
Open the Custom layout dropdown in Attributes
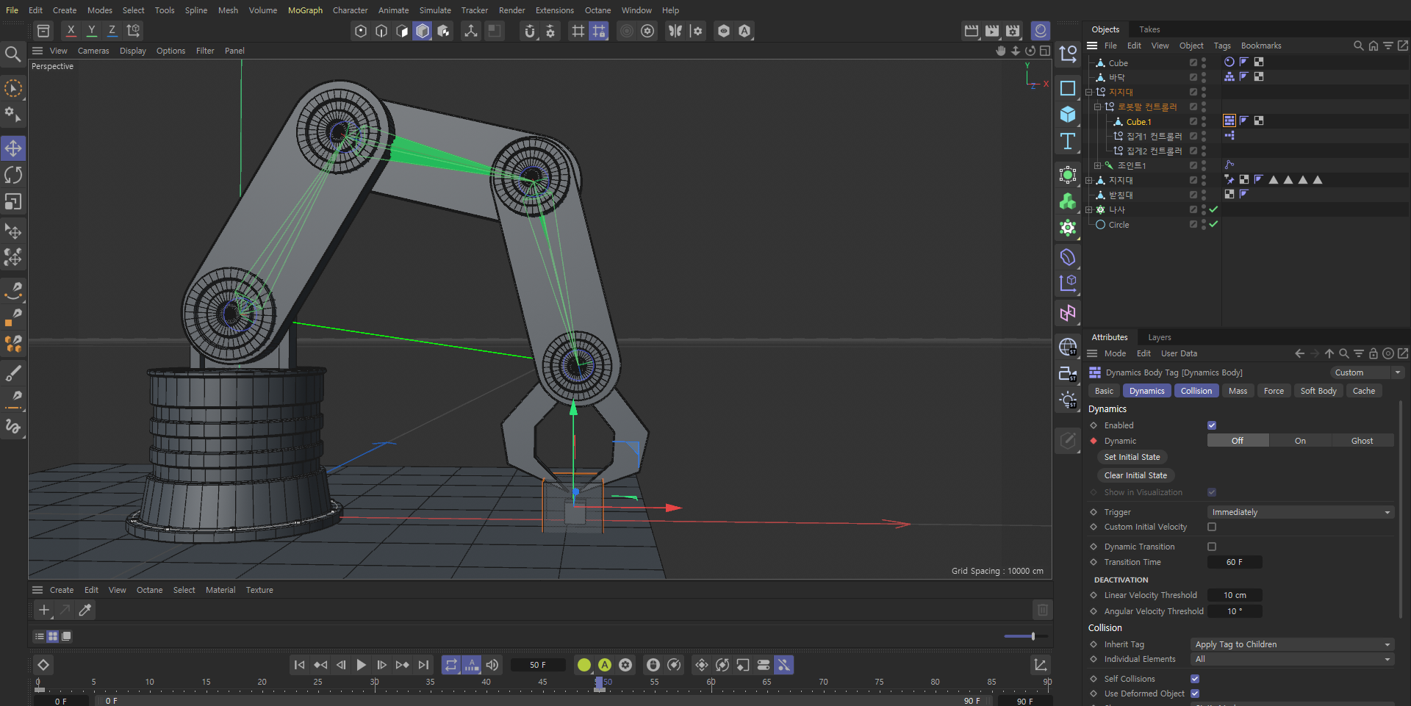pos(1366,372)
